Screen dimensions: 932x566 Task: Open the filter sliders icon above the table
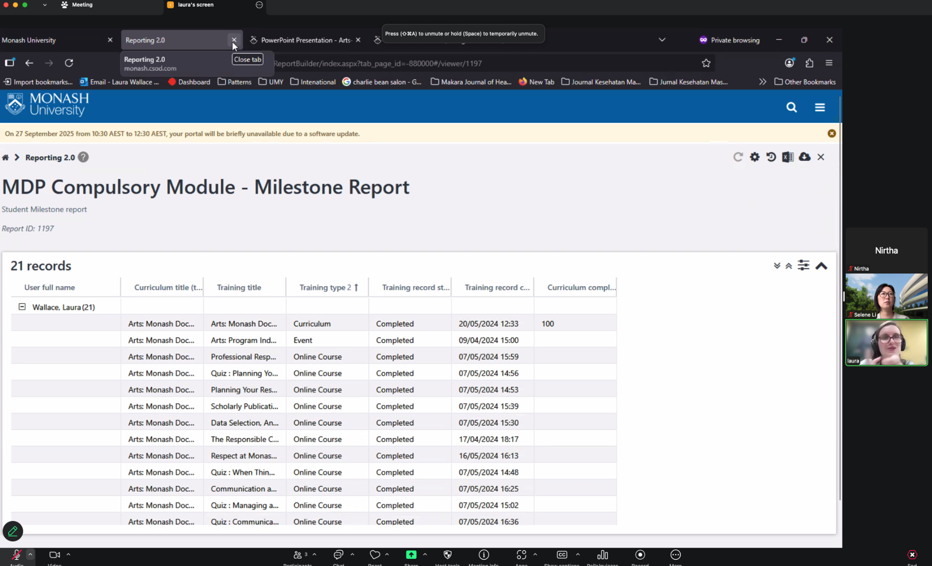pyautogui.click(x=803, y=265)
